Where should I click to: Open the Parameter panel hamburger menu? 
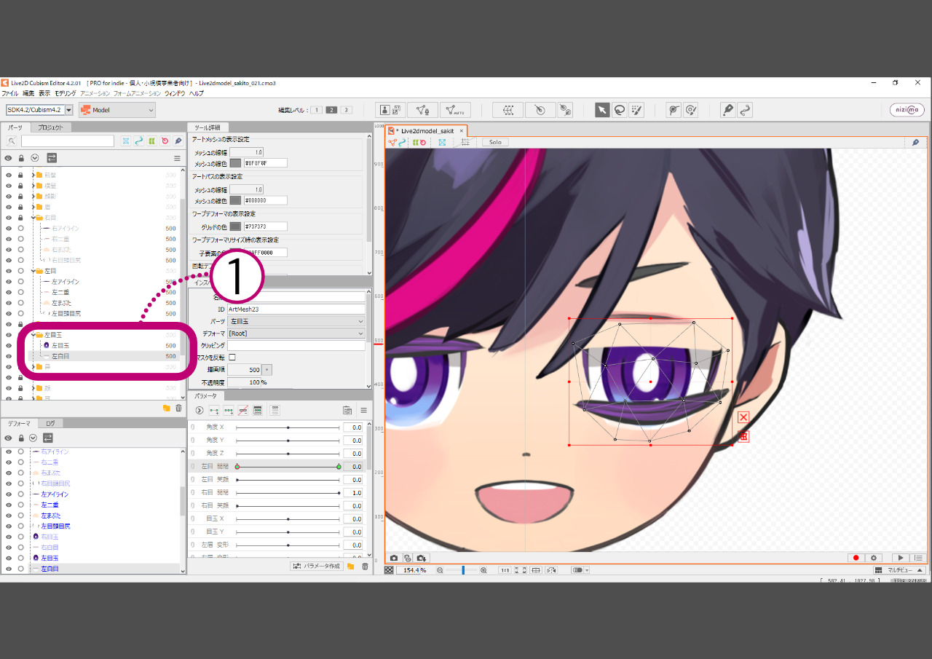point(363,411)
